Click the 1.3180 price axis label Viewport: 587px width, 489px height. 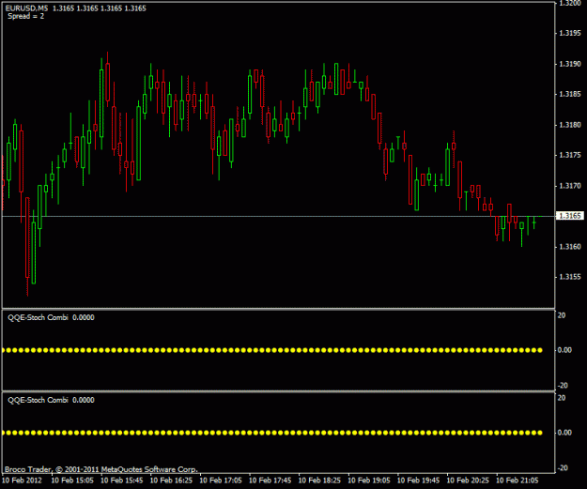point(570,125)
